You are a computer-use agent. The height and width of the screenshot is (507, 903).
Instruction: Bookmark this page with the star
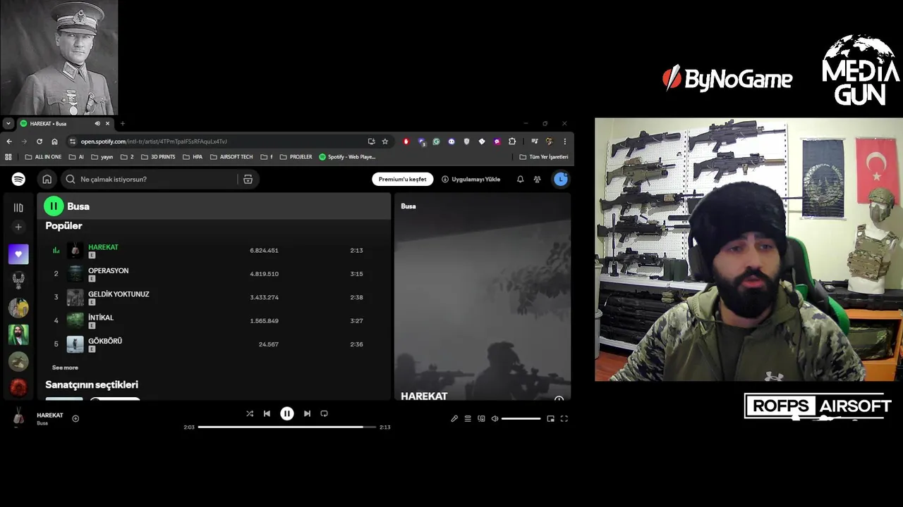click(385, 142)
